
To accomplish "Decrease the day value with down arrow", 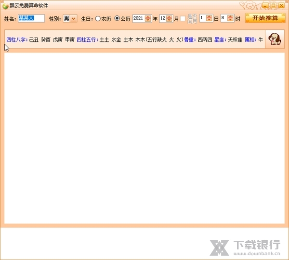I will click(x=209, y=20).
